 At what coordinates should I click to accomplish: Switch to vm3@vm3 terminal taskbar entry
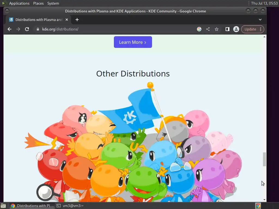(70, 206)
